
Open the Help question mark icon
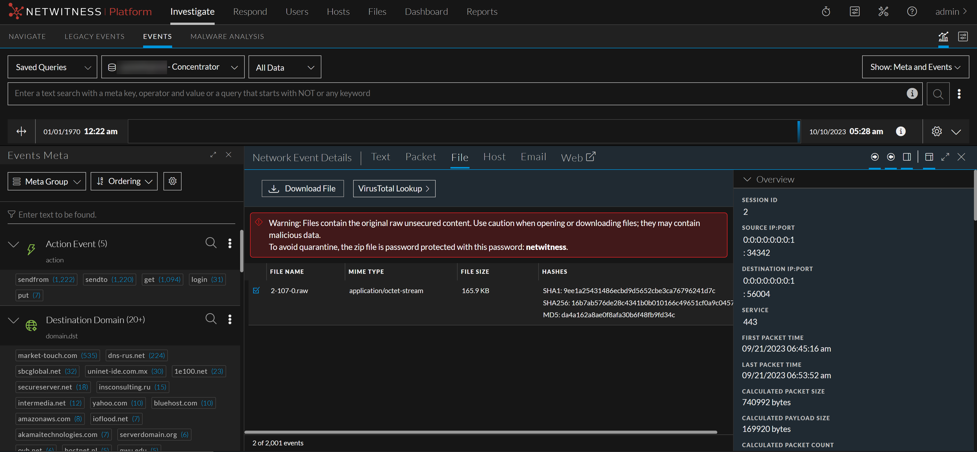912,11
